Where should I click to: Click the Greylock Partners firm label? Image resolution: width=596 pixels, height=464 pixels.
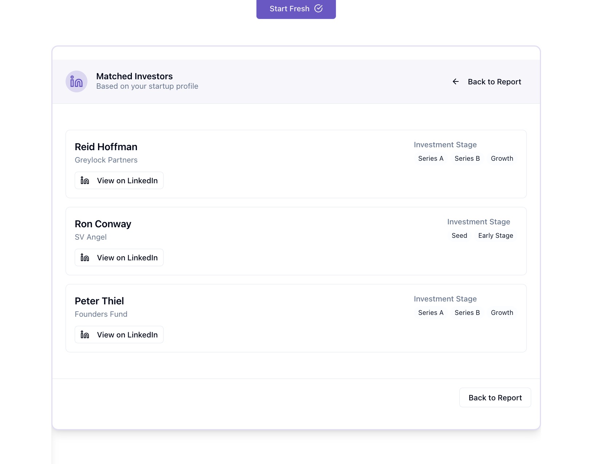pos(106,160)
